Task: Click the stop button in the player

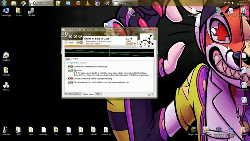Action: coord(71,36)
